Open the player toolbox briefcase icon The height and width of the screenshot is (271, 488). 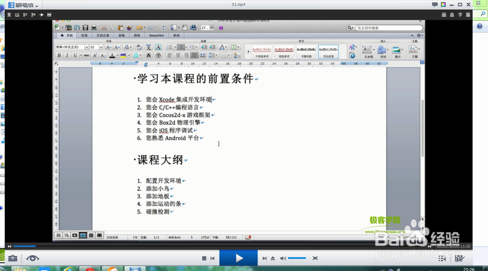point(13,258)
